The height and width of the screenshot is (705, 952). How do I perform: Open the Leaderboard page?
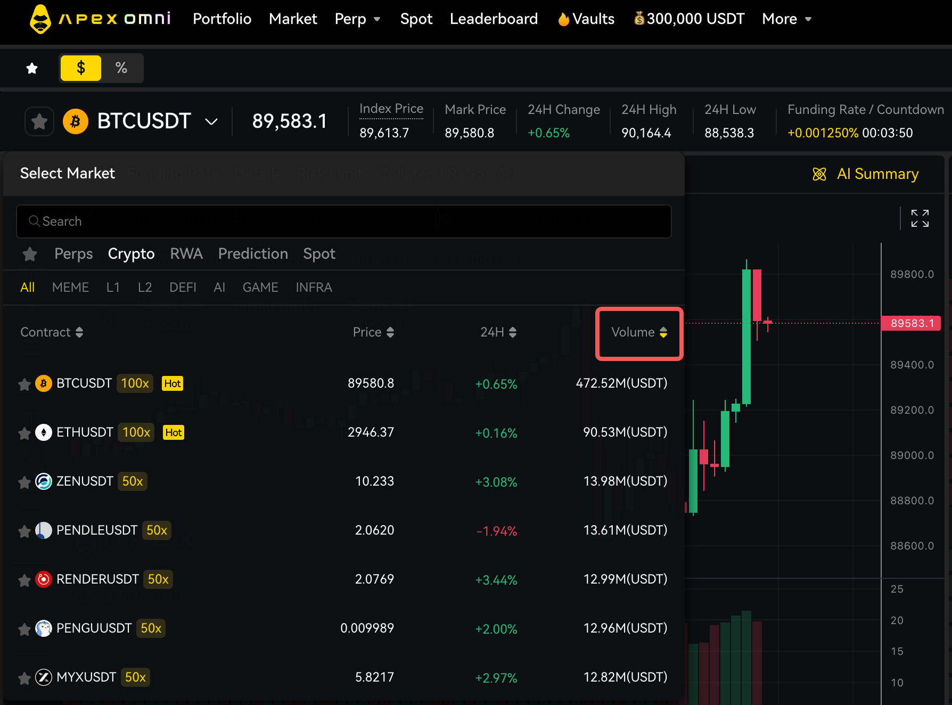[x=494, y=19]
